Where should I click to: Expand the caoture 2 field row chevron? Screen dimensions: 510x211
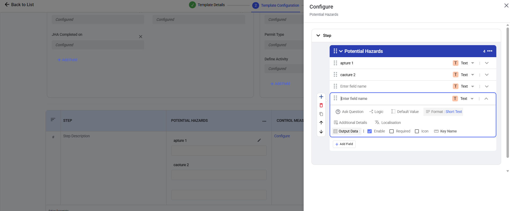point(487,75)
